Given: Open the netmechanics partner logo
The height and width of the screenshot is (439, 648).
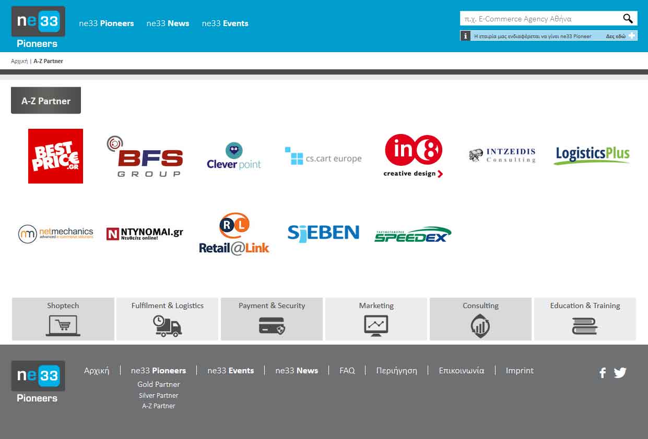Looking at the screenshot, I should 55,234.
